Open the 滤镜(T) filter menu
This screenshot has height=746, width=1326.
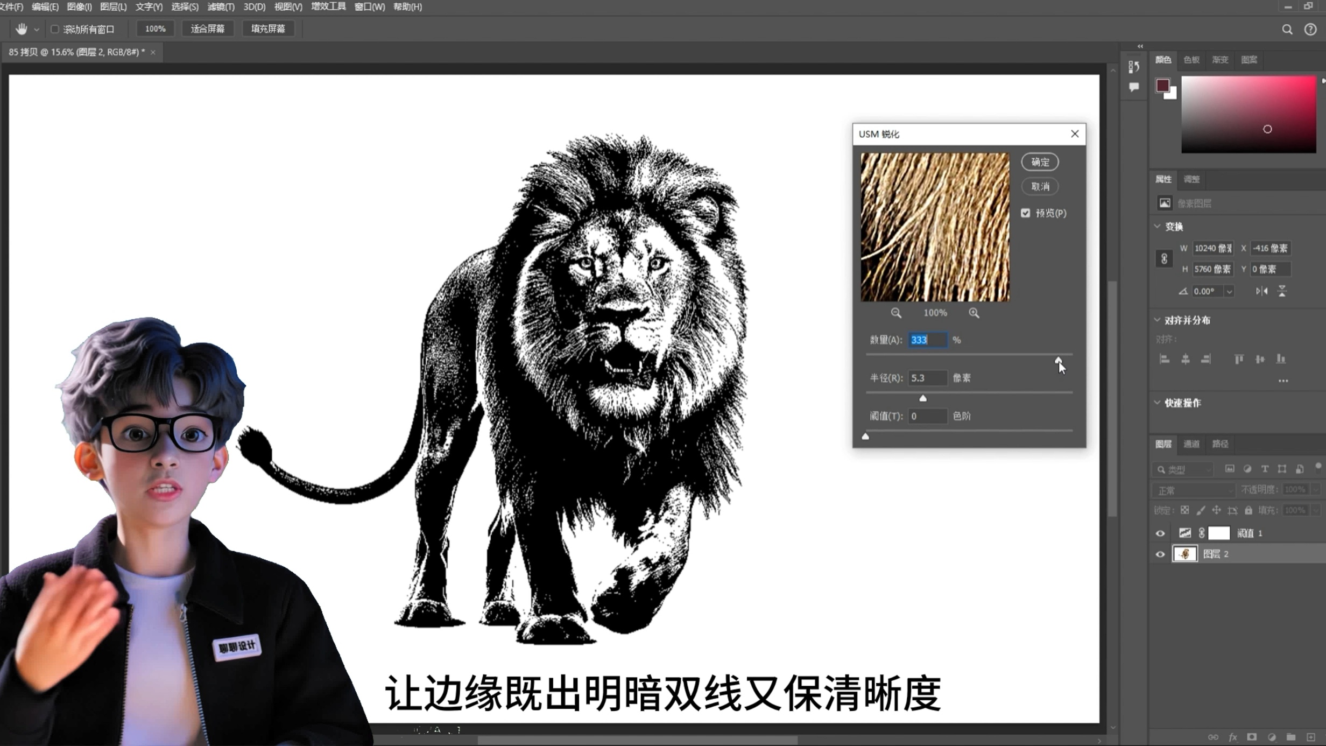point(221,7)
